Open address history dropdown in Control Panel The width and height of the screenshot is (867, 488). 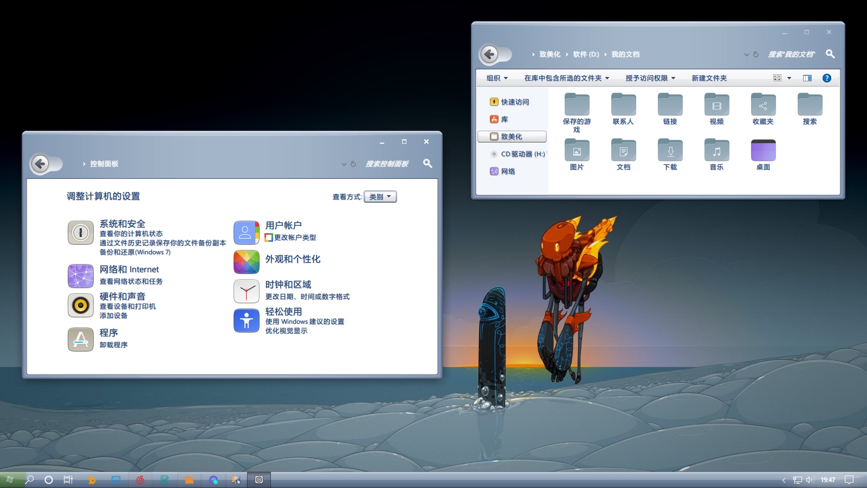click(344, 164)
